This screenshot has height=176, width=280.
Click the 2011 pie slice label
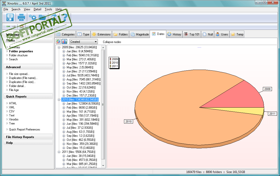[x=272, y=114]
